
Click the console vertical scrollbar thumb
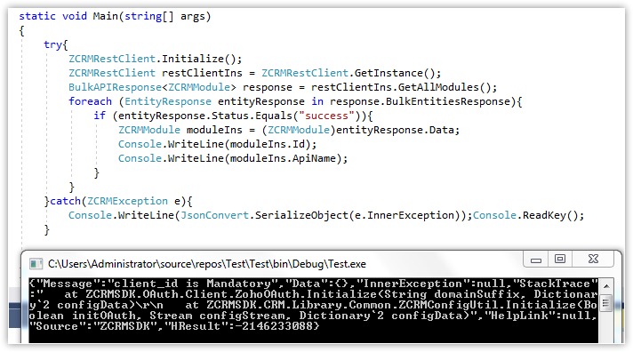click(x=605, y=303)
